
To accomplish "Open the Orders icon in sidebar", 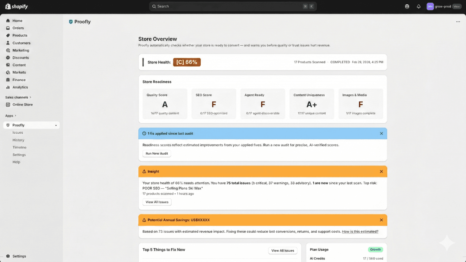I will [8, 28].
